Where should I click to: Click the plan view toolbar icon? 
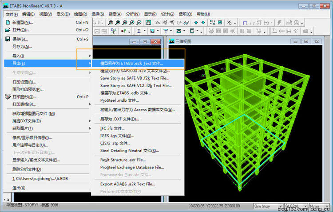165,23
